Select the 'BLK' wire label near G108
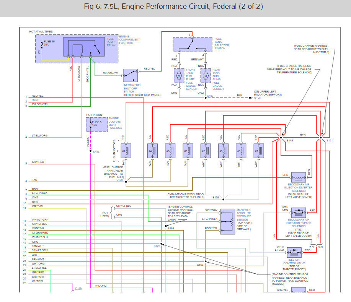This screenshot has width=351, height=302. tap(240, 96)
